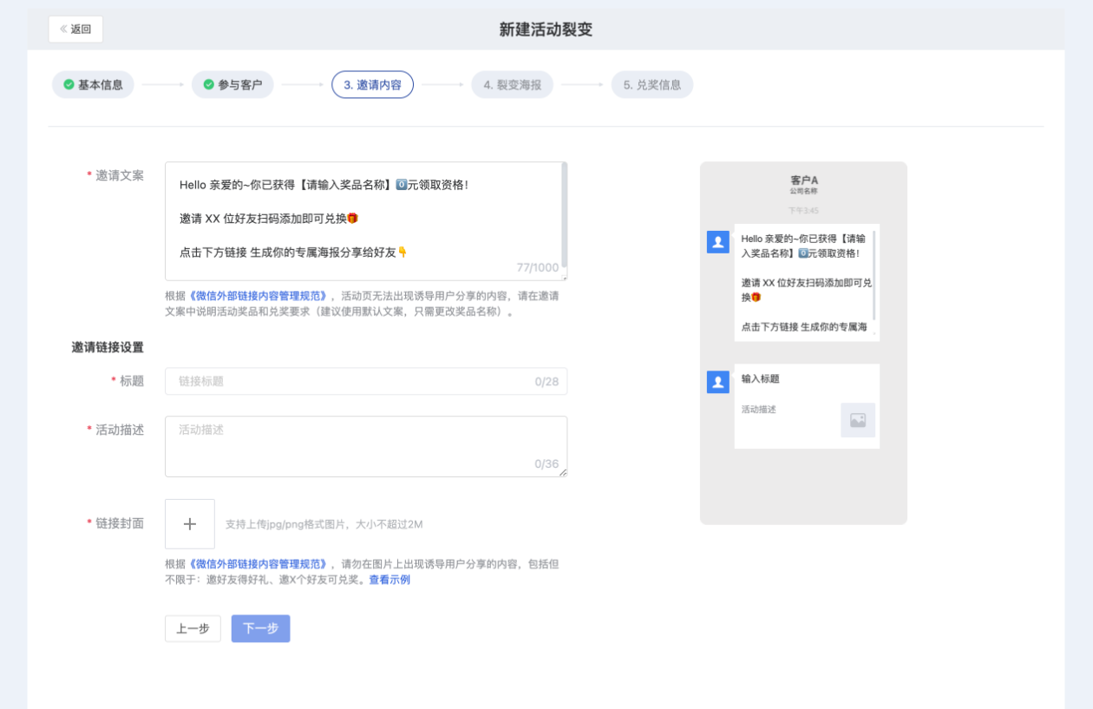
Task: Focus the 活动描述 text area
Action: click(x=366, y=447)
